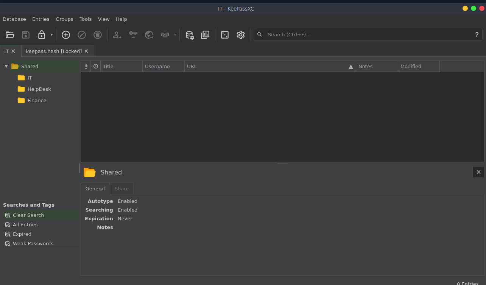This screenshot has width=486, height=285.
Task: Click the search field
Action: pos(368,34)
